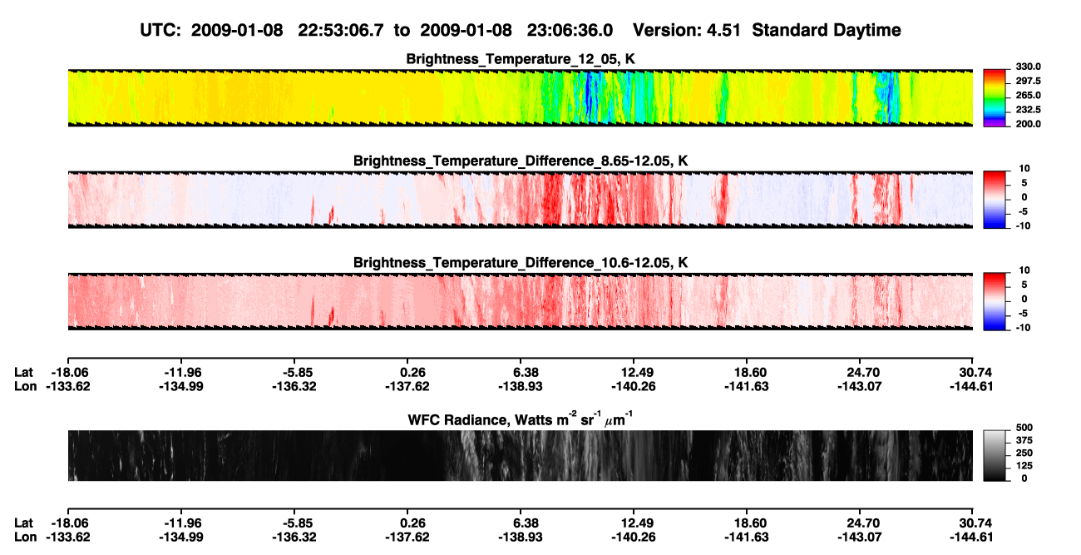Click the 125 tick label on WFC color bar
Viewport: 1081px width, 555px height.
pos(1024,466)
